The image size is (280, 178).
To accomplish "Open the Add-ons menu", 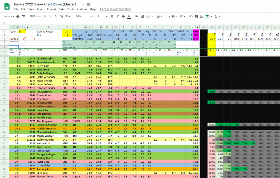I will [82, 9].
